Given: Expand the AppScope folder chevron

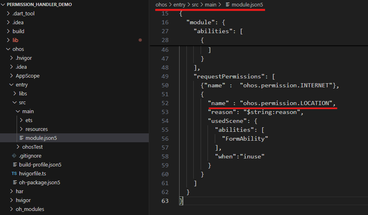Looking at the screenshot, I should click(x=11, y=76).
